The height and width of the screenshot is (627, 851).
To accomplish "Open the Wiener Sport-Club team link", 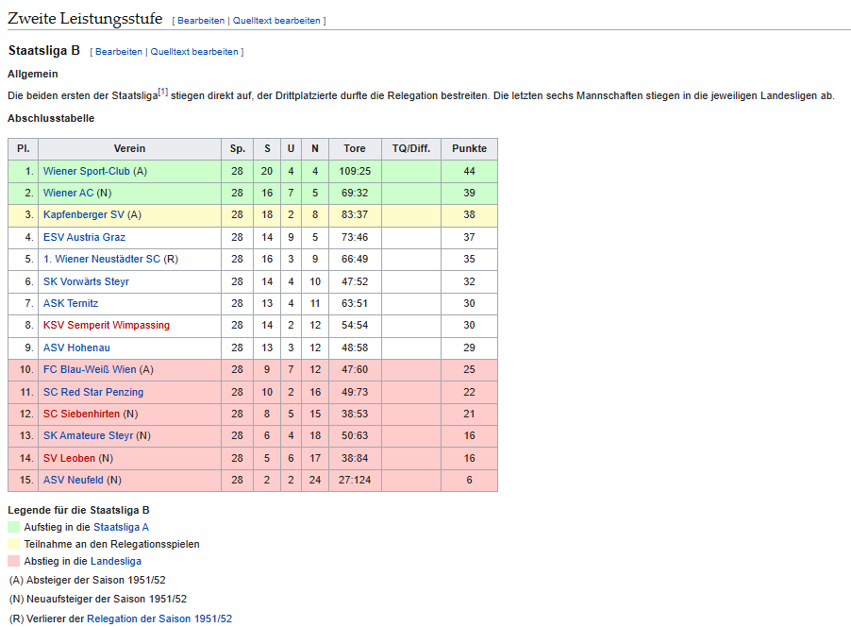I will [x=87, y=171].
